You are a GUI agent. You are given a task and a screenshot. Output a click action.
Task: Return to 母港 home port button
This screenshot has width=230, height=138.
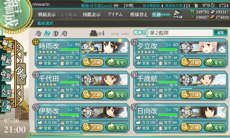tap(21, 74)
